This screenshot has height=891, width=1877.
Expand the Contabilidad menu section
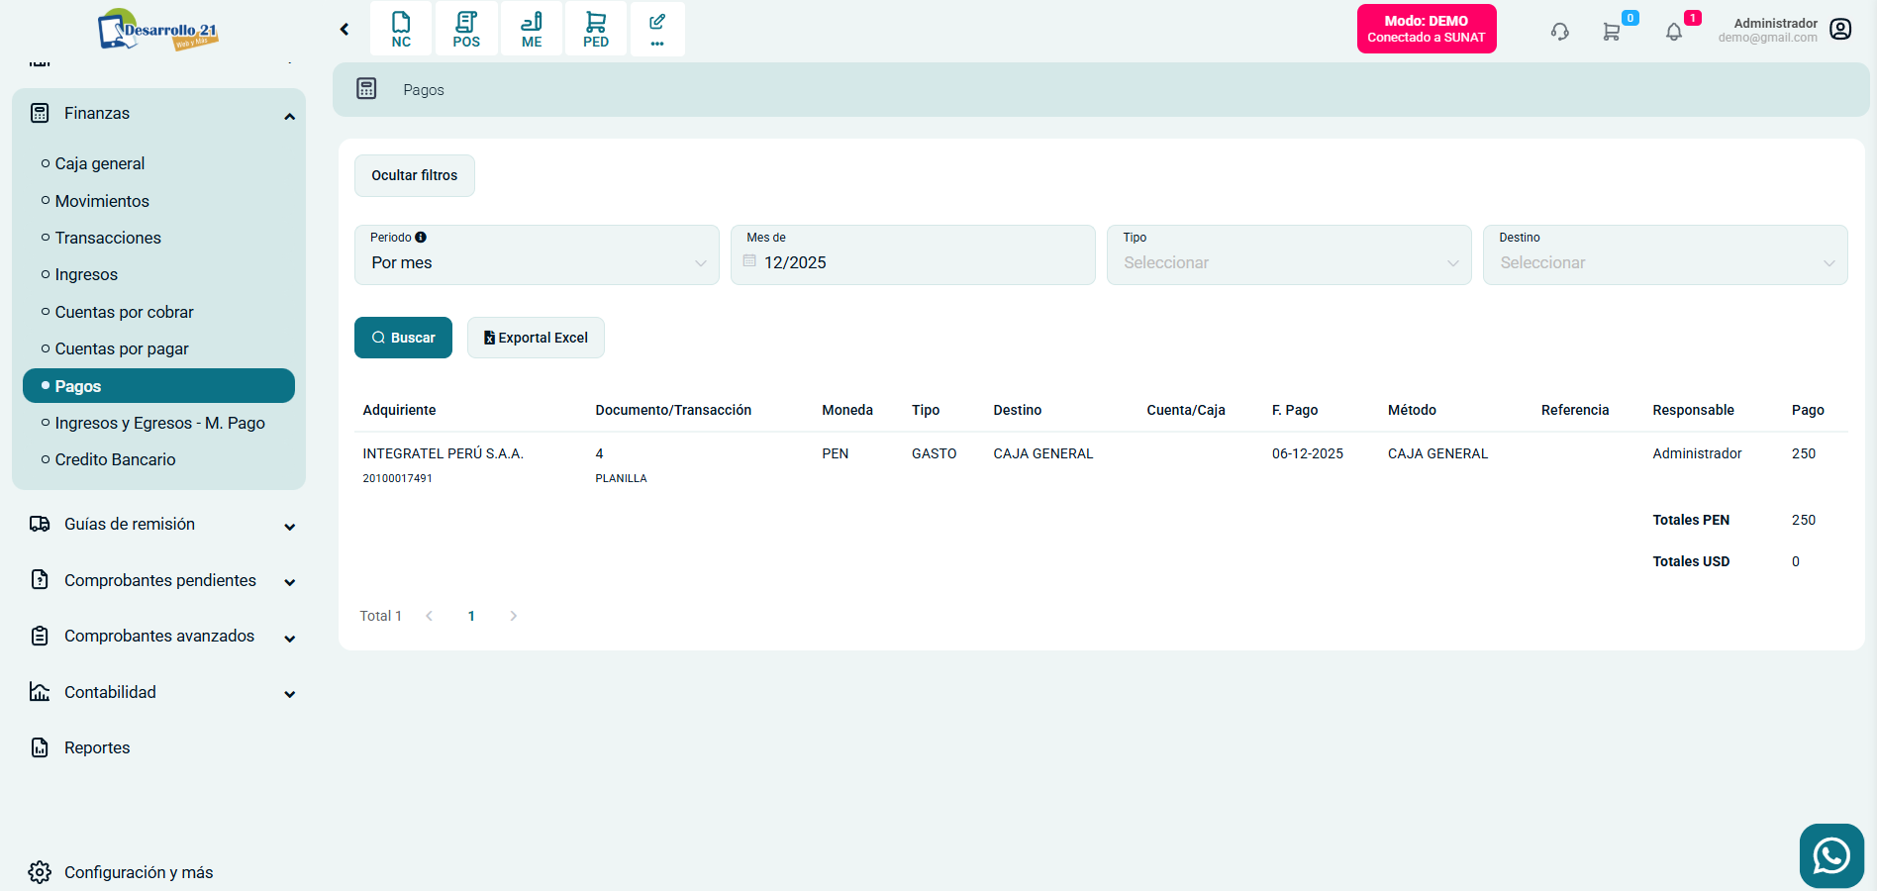162,692
